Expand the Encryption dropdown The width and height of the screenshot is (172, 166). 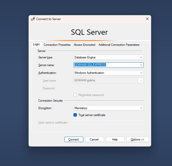tap(141, 108)
